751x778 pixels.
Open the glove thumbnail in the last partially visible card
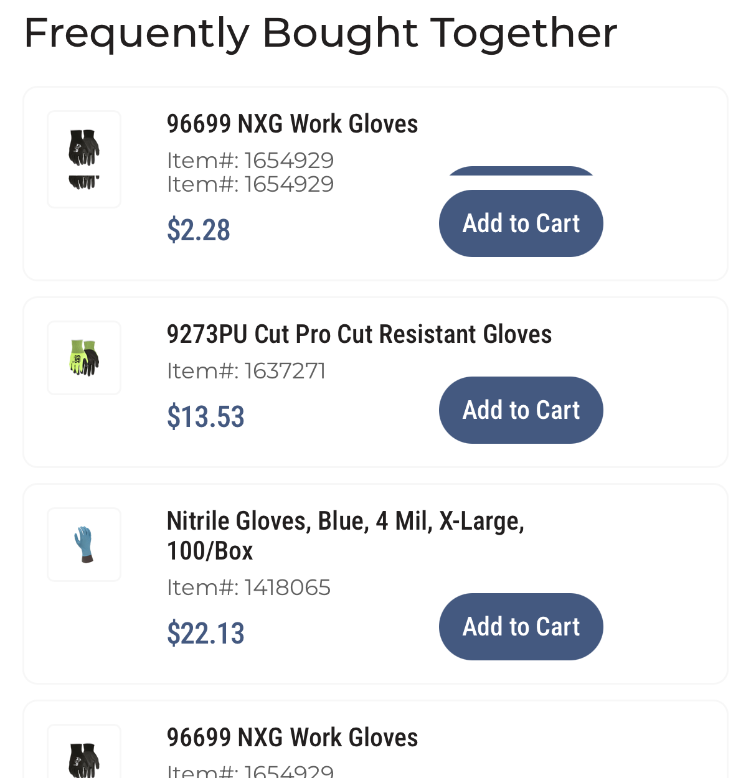point(84,752)
